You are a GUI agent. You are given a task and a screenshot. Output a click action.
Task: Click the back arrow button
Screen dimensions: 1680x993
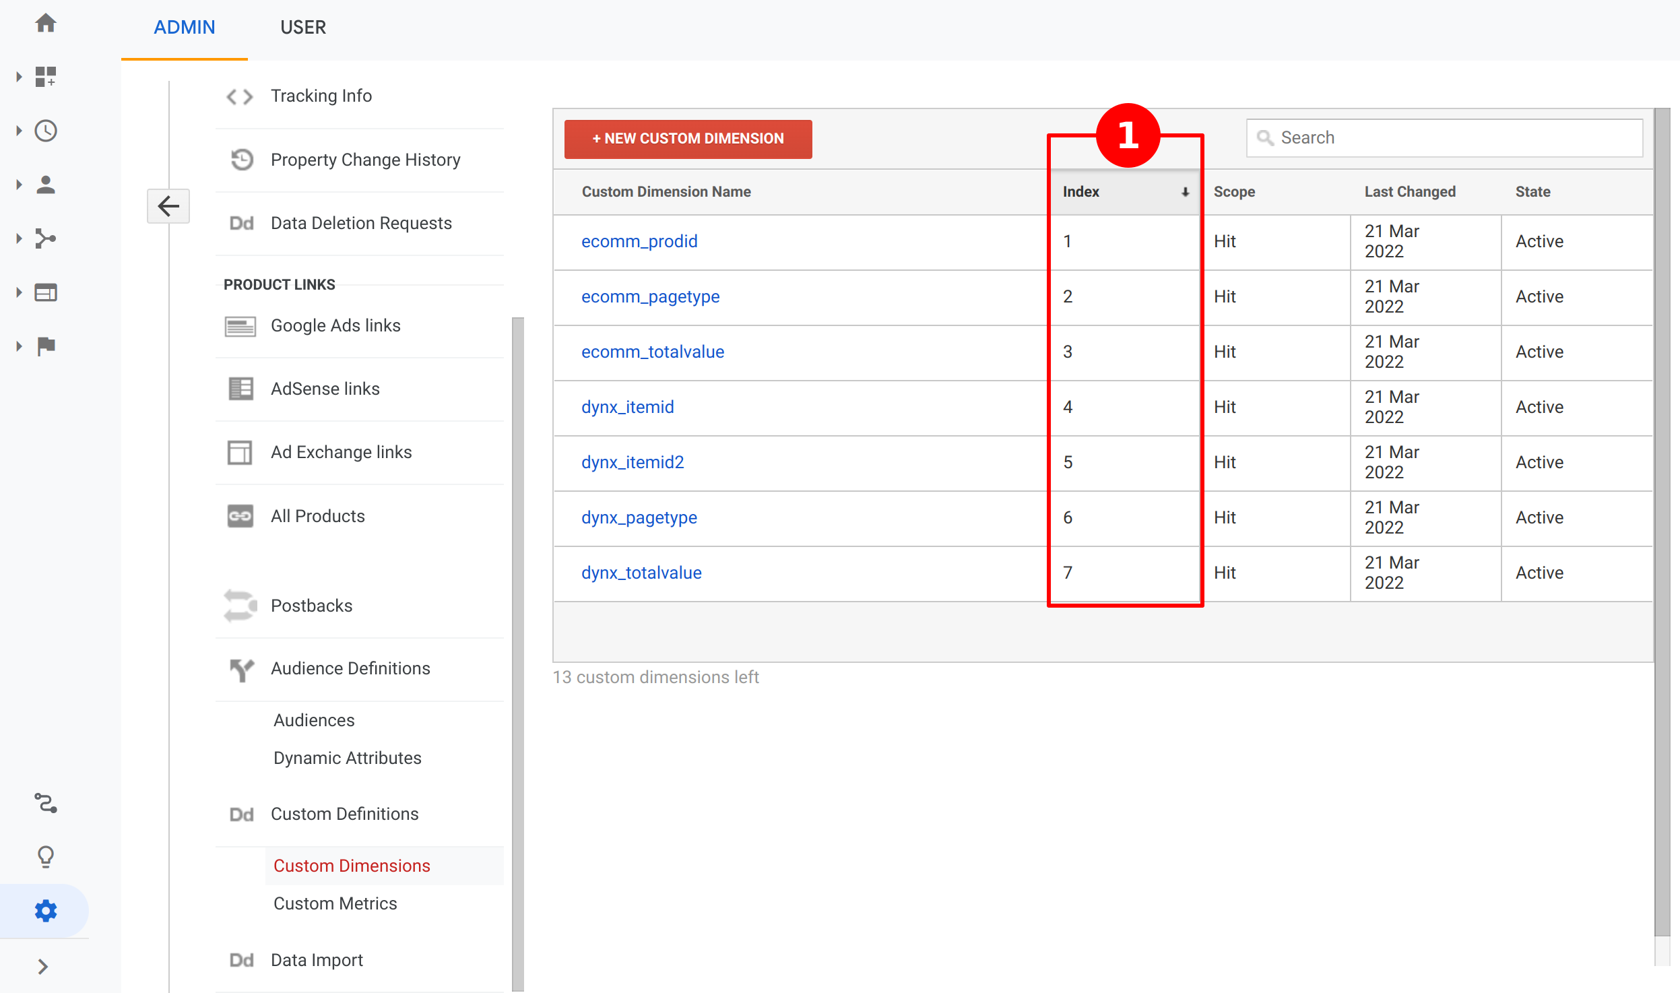click(168, 206)
